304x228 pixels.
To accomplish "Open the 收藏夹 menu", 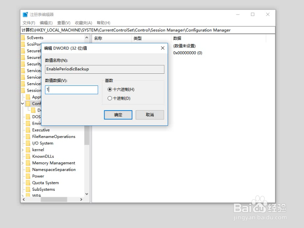I will pyautogui.click(x=83, y=22).
